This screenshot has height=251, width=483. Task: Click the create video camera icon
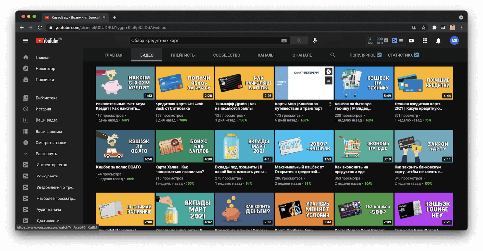point(412,41)
